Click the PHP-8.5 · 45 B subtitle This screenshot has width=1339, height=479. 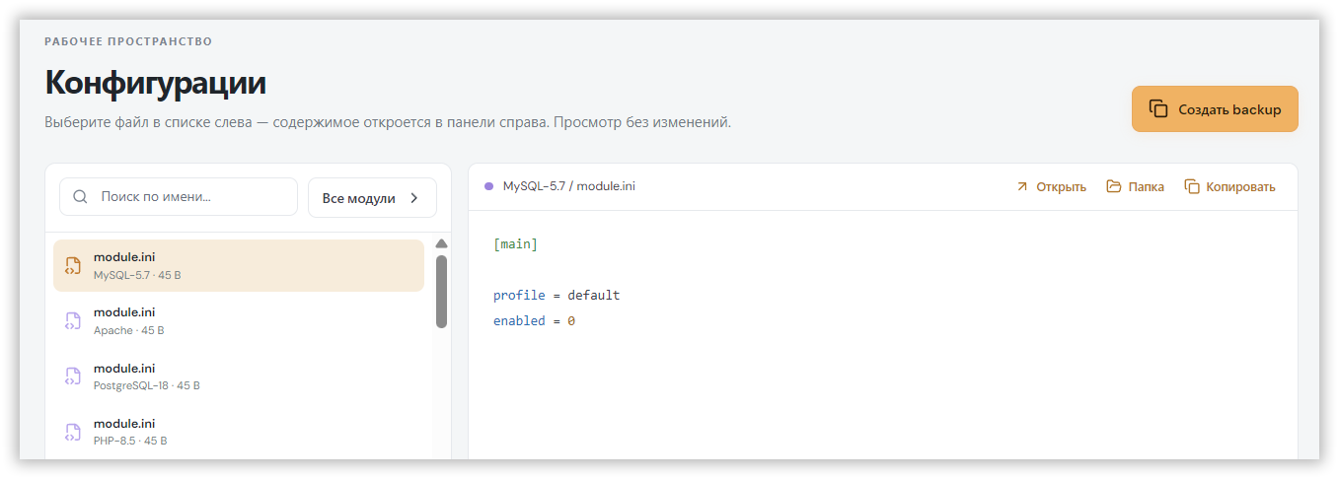click(130, 441)
